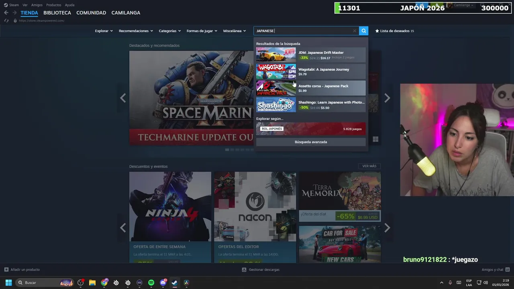Click the padlock icon beside the URL
Screen dimensions: 514x289
(15, 20)
